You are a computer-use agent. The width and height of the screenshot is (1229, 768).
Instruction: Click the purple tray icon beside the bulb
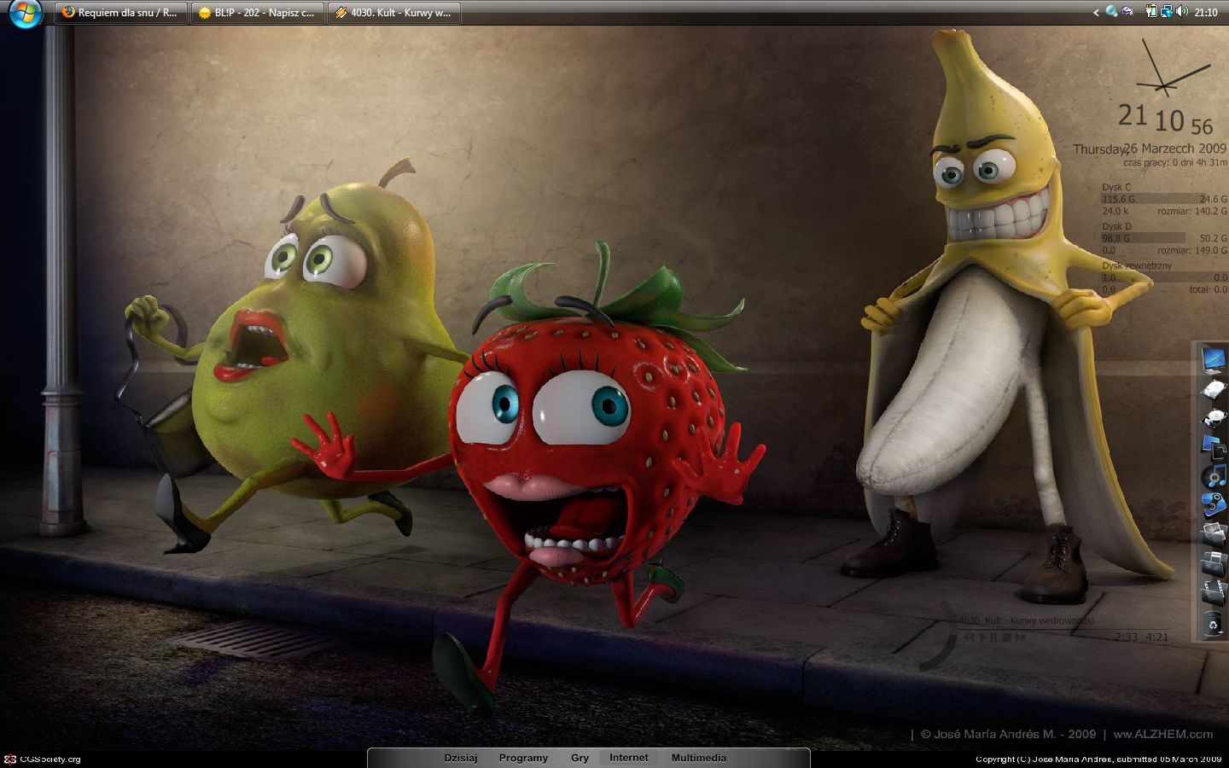click(1127, 11)
